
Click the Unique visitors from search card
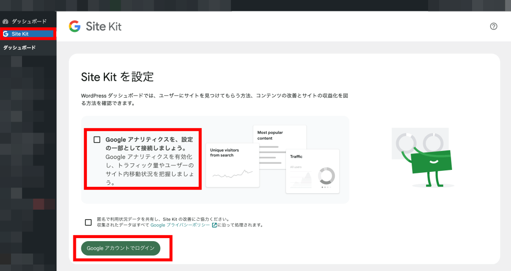(233, 165)
